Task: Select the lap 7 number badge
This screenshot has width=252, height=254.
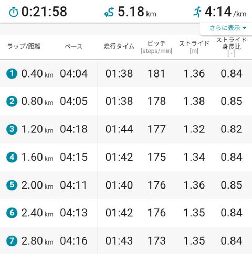Action: pyautogui.click(x=12, y=241)
